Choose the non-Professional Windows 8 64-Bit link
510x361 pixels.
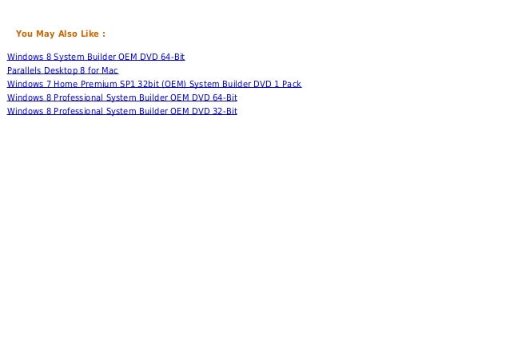[96, 57]
